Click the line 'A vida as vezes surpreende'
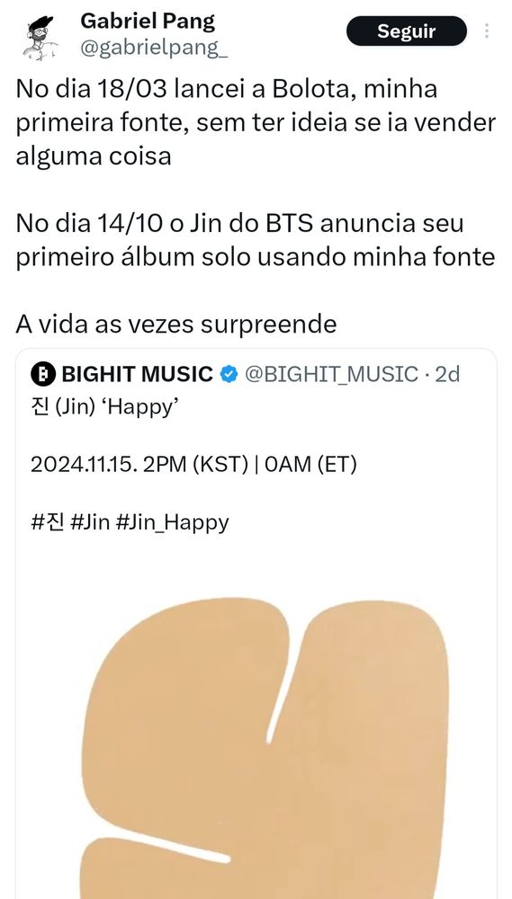 click(176, 325)
